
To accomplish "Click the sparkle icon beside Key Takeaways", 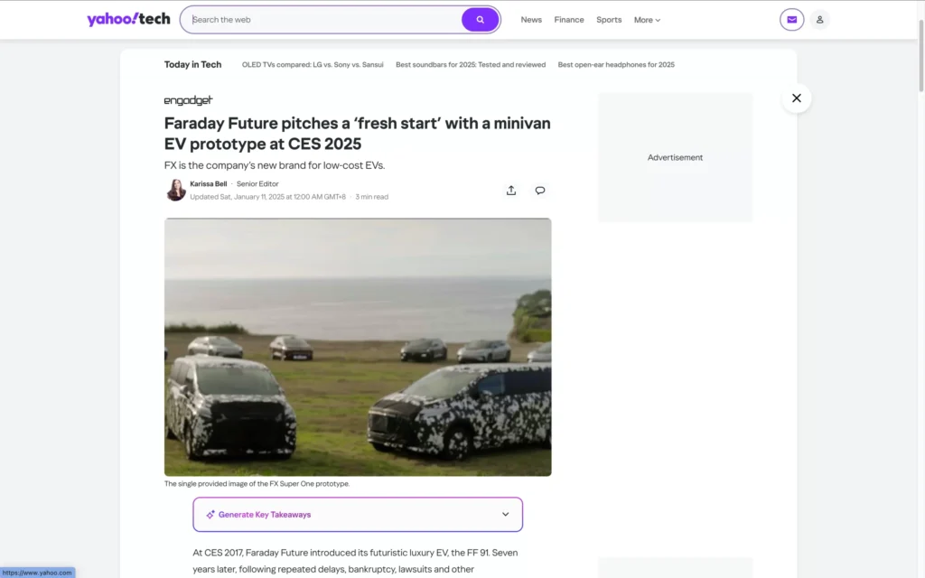I will click(x=210, y=515).
